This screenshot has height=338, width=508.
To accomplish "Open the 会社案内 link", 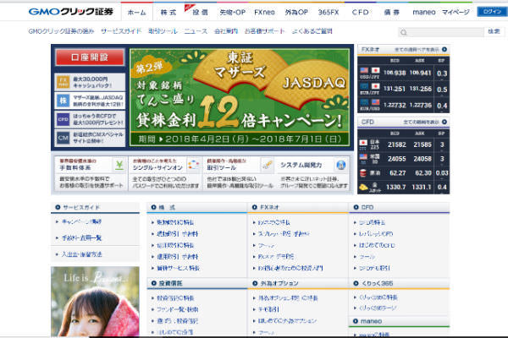I will tap(226, 31).
